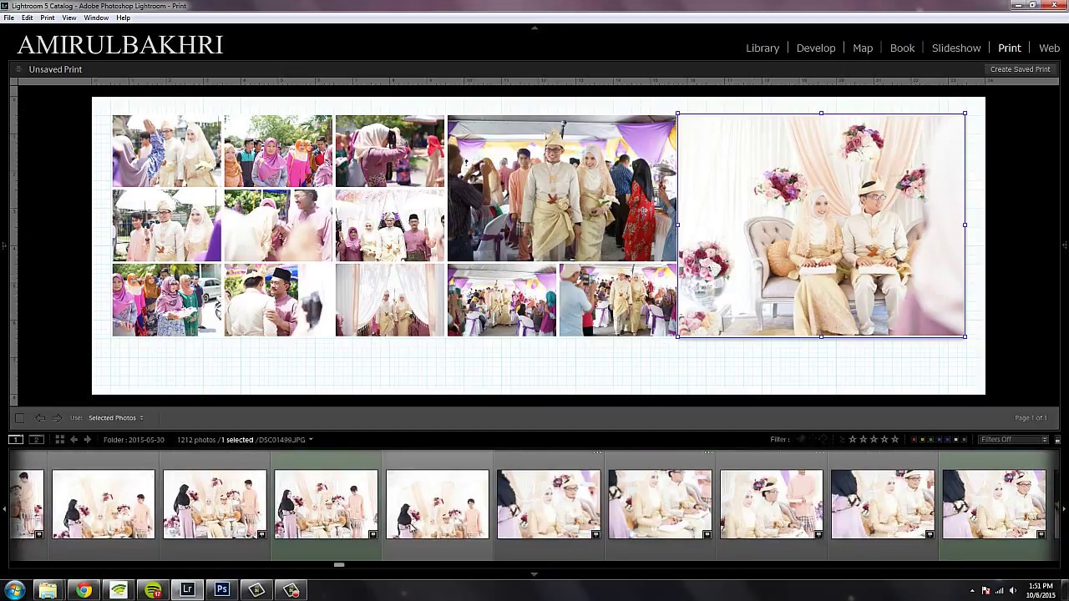Collapse the top module panel arrow
Screen dimensions: 1069x601
pos(534,28)
